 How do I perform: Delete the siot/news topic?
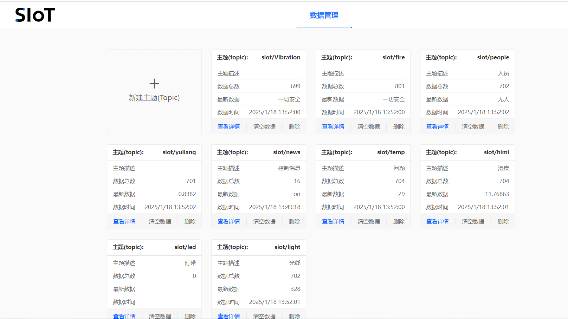pos(295,221)
